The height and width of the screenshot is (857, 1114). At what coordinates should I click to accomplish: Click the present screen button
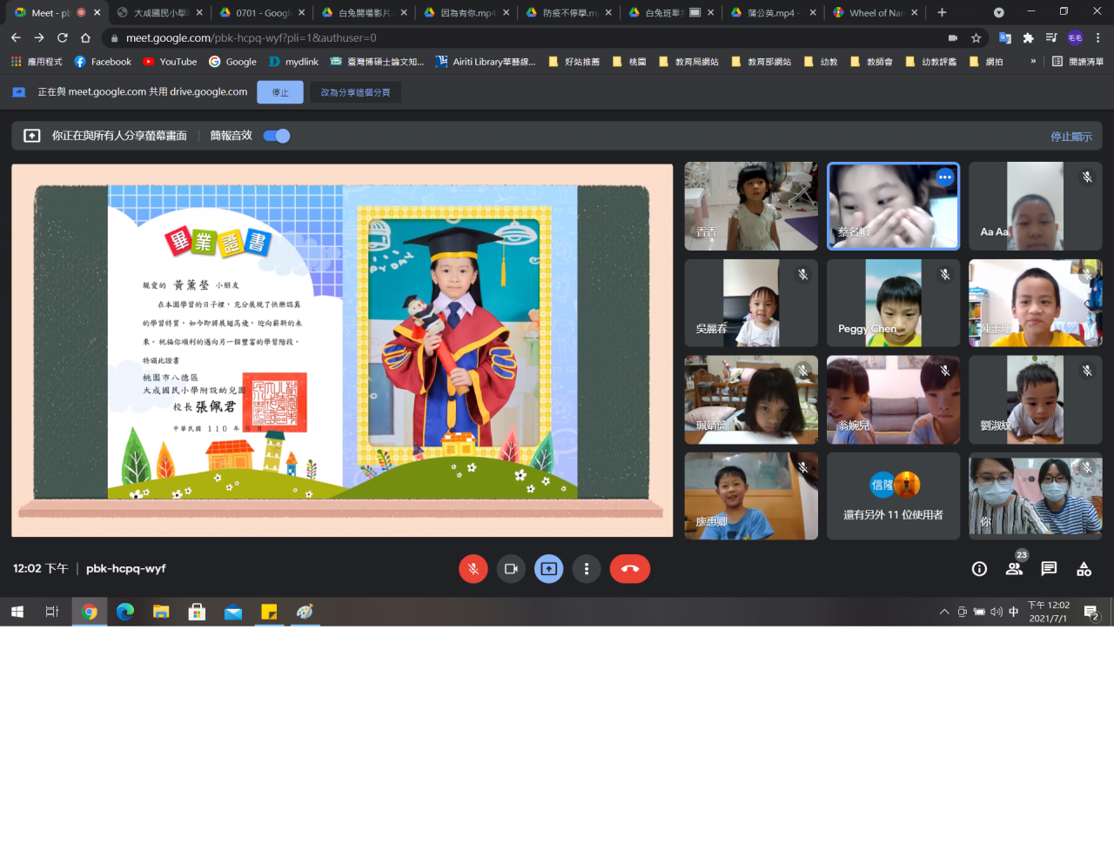pos(548,569)
